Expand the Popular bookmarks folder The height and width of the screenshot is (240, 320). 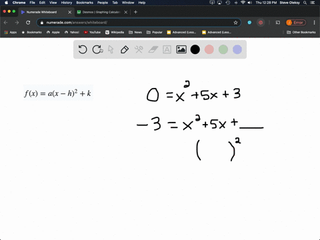click(155, 32)
